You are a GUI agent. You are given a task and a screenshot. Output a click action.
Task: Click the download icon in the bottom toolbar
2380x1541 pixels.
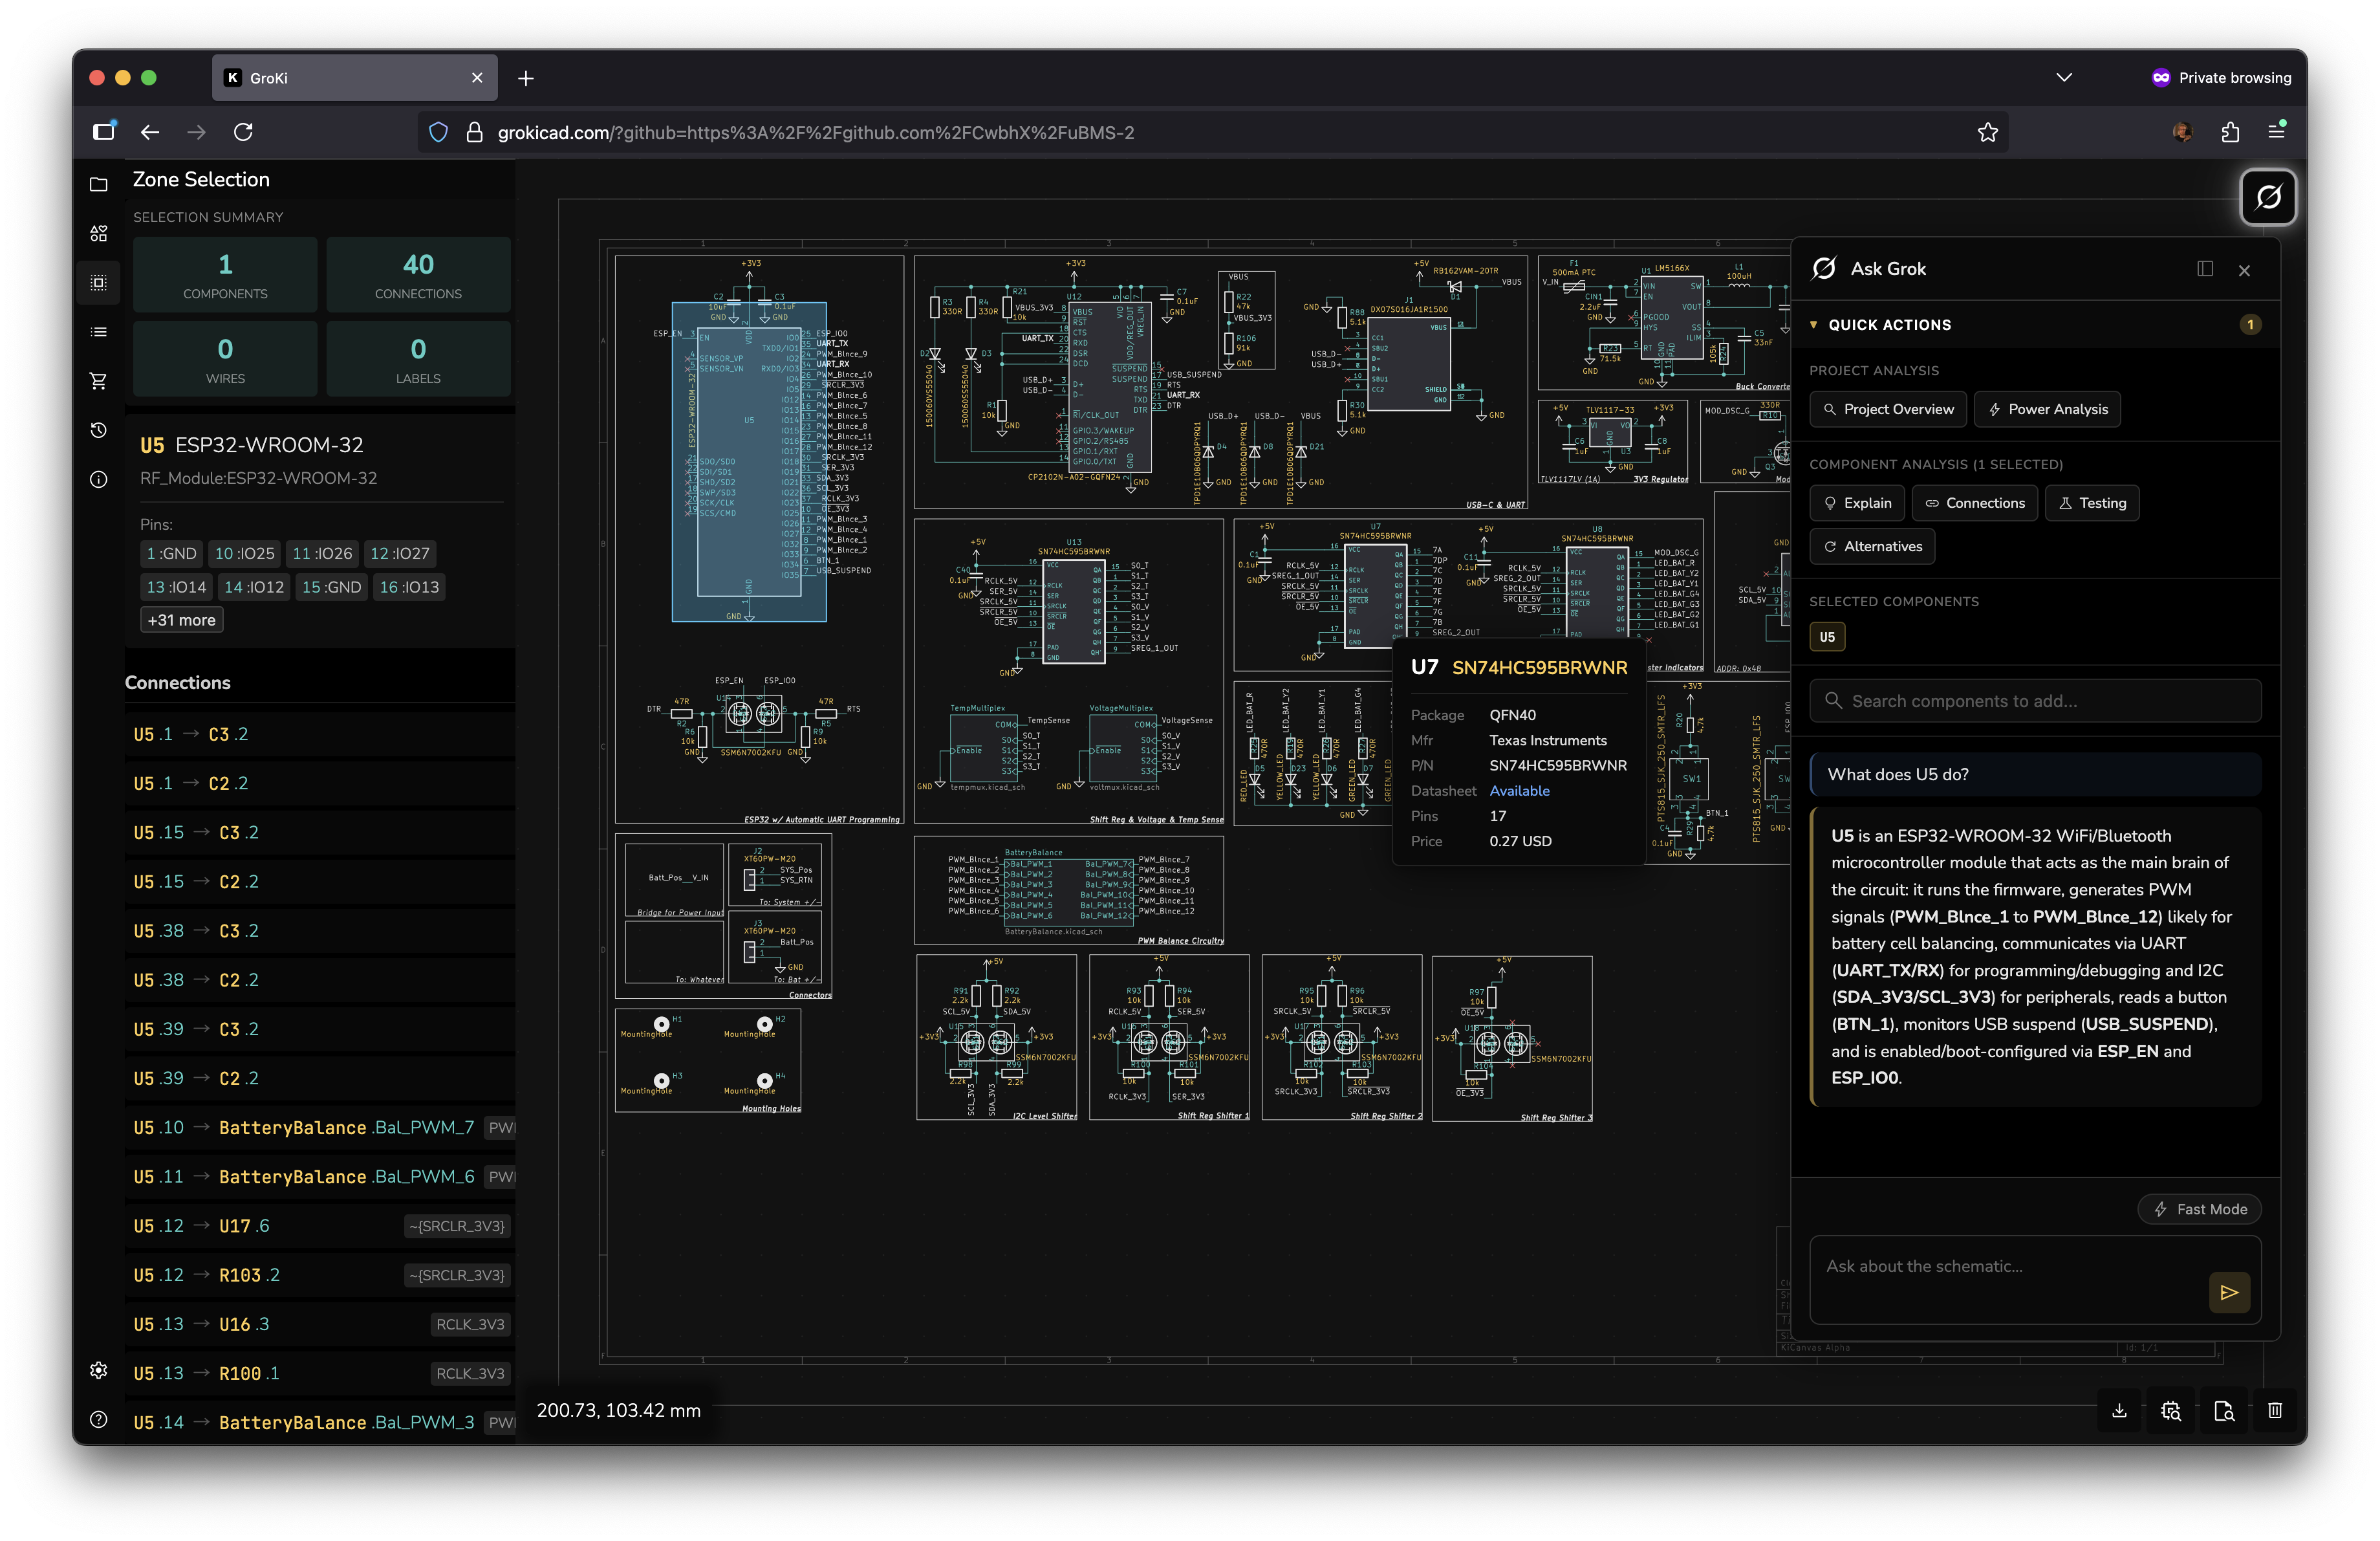click(x=2119, y=1410)
